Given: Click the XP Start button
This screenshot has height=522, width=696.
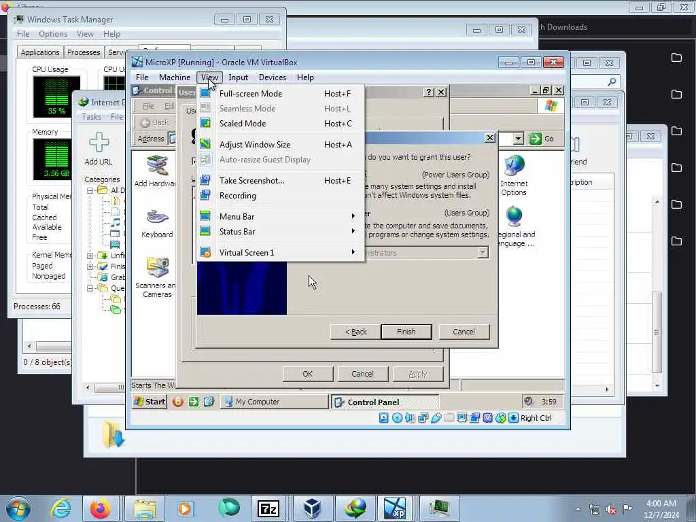Looking at the screenshot, I should pos(150,402).
